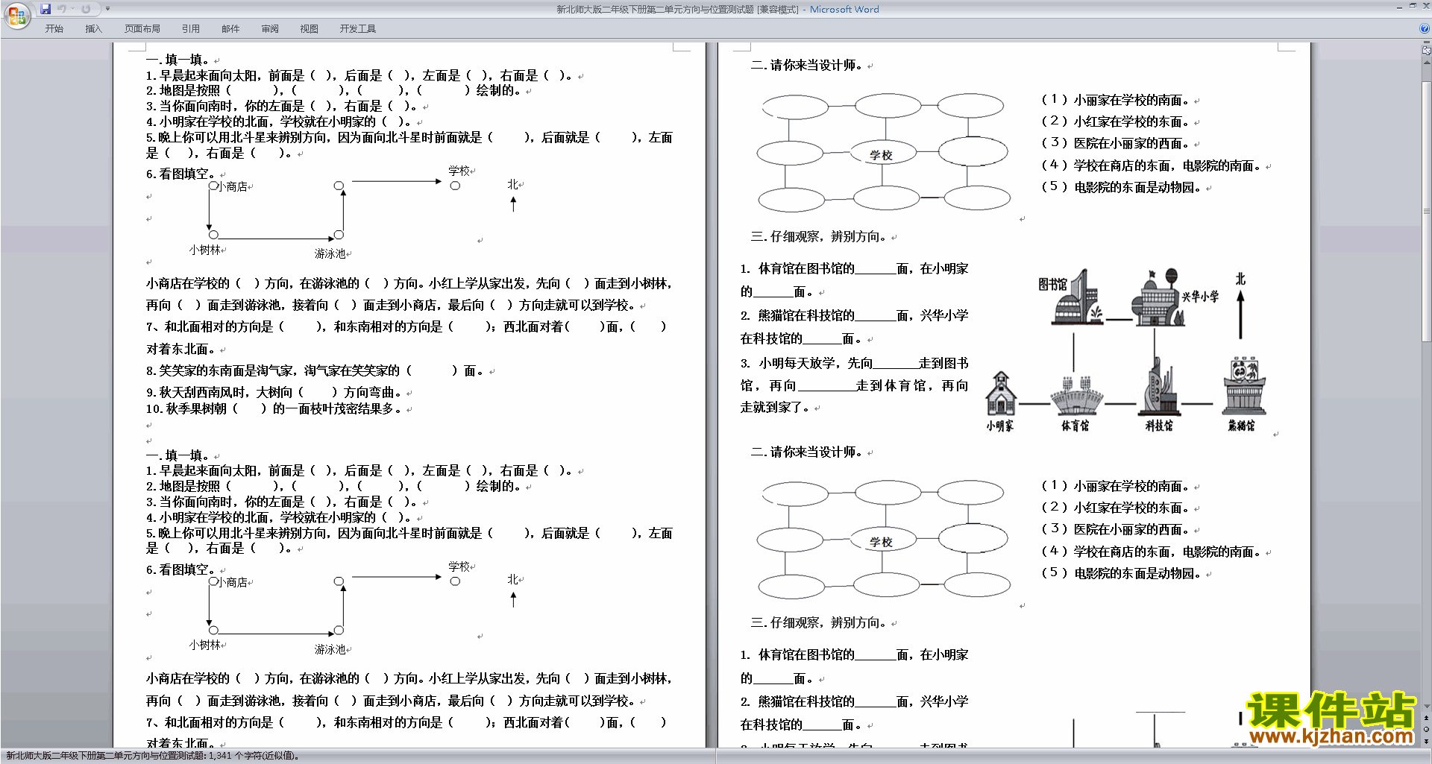Click the Undo arrow icon
Viewport: 1432px width, 764px height.
(62, 9)
